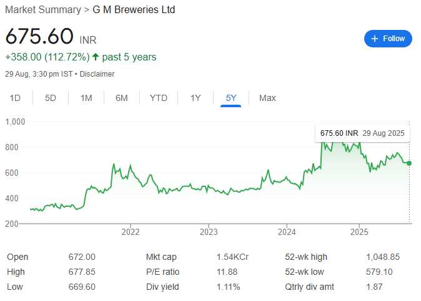Click the Qtrly div amt label

pyautogui.click(x=309, y=287)
